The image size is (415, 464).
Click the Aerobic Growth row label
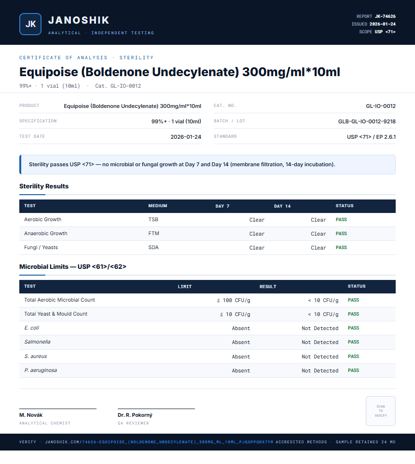click(x=42, y=219)
